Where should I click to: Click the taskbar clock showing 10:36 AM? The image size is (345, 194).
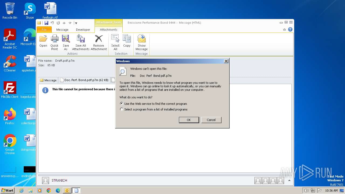[331, 190]
